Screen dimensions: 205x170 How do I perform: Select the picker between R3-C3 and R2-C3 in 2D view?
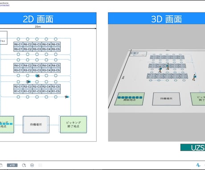pos(37,76)
